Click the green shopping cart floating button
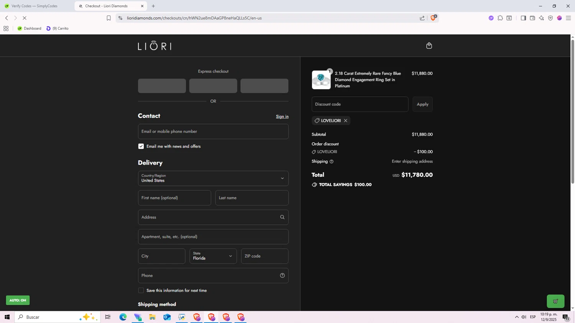Image resolution: width=575 pixels, height=323 pixels. 555,301
